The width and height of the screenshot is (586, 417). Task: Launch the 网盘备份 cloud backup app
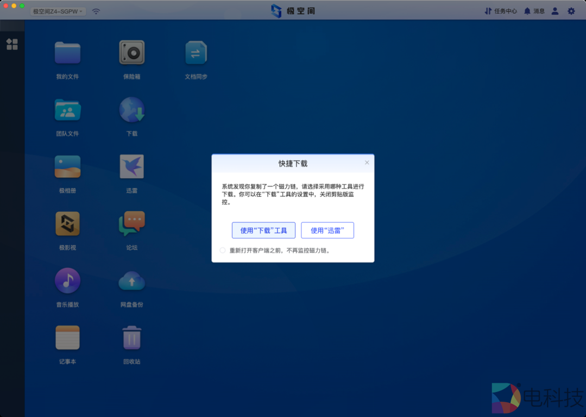(x=131, y=280)
